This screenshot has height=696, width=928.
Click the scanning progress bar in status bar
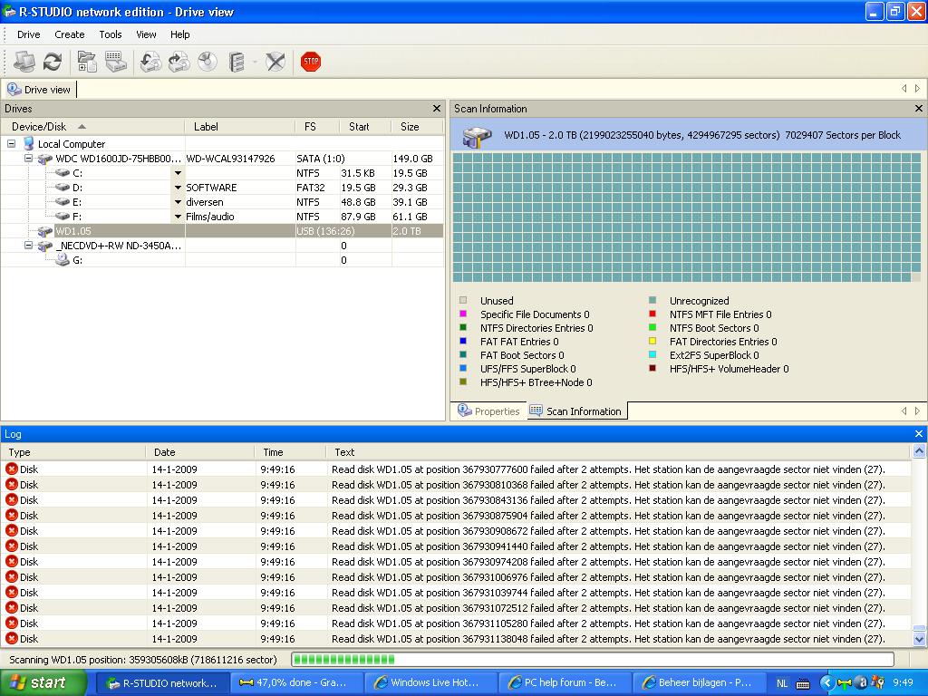pos(593,660)
